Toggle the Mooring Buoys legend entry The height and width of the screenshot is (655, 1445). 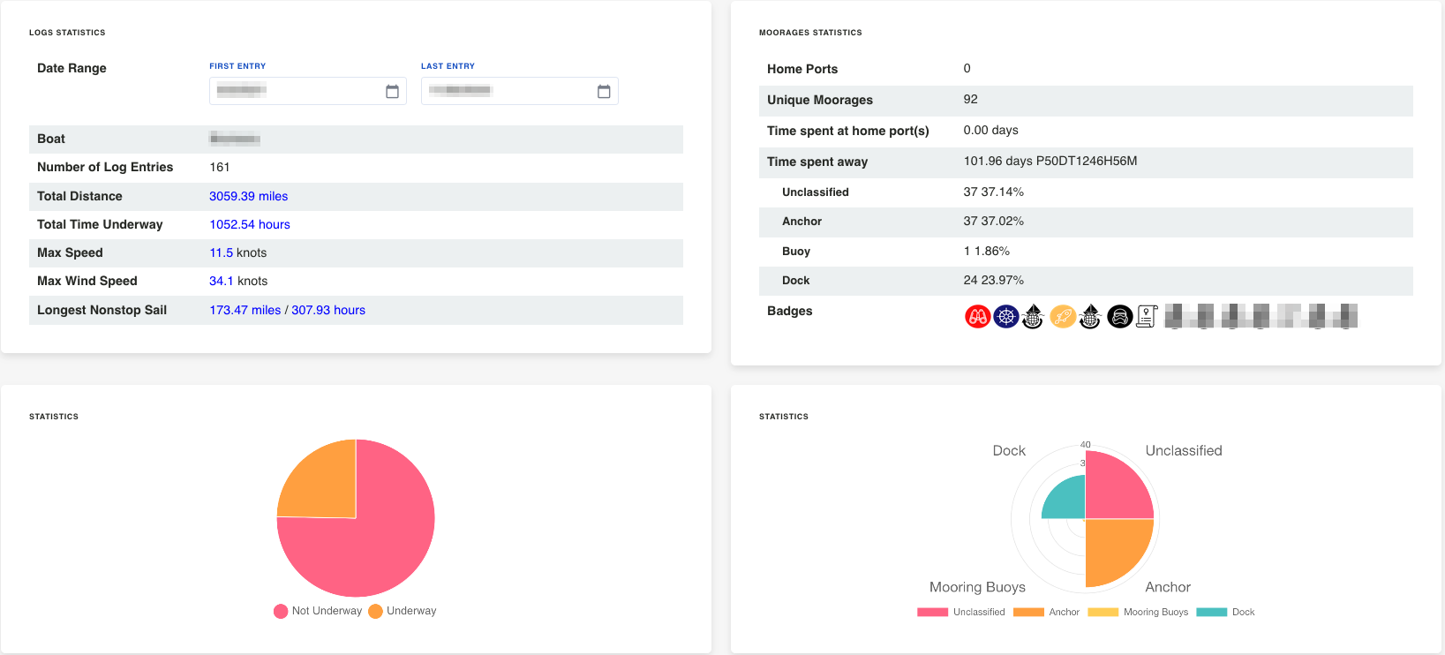coord(1138,612)
